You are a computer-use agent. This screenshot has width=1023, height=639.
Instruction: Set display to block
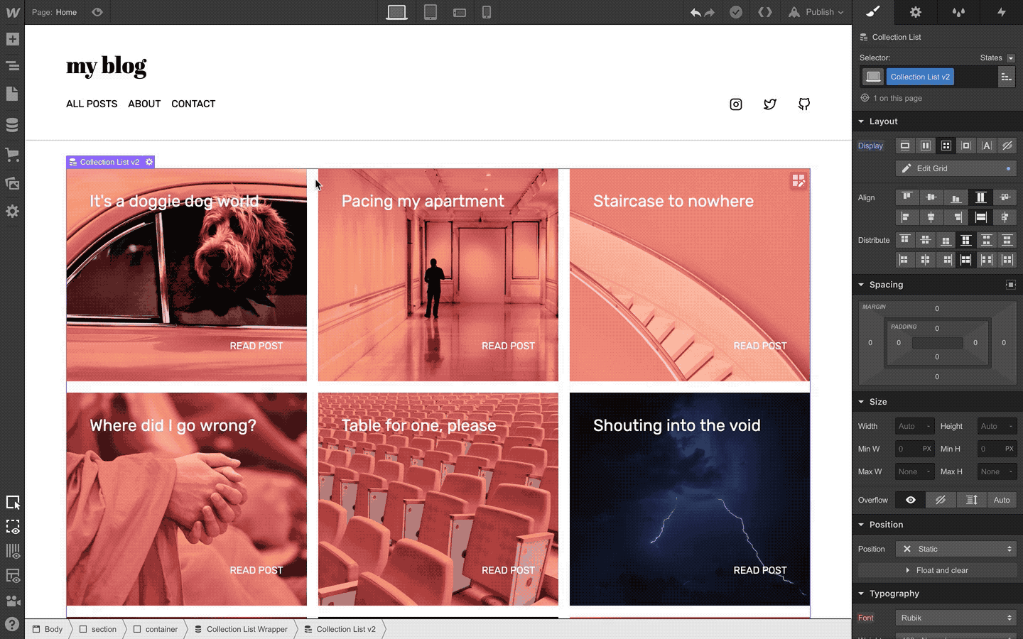tap(905, 146)
